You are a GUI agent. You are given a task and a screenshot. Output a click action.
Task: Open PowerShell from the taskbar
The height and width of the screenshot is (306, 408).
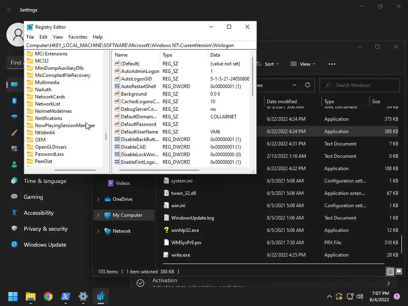66,296
